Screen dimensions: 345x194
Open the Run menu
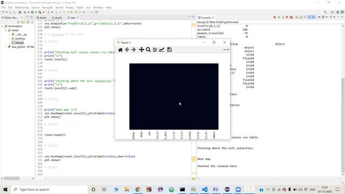(x=88, y=8)
